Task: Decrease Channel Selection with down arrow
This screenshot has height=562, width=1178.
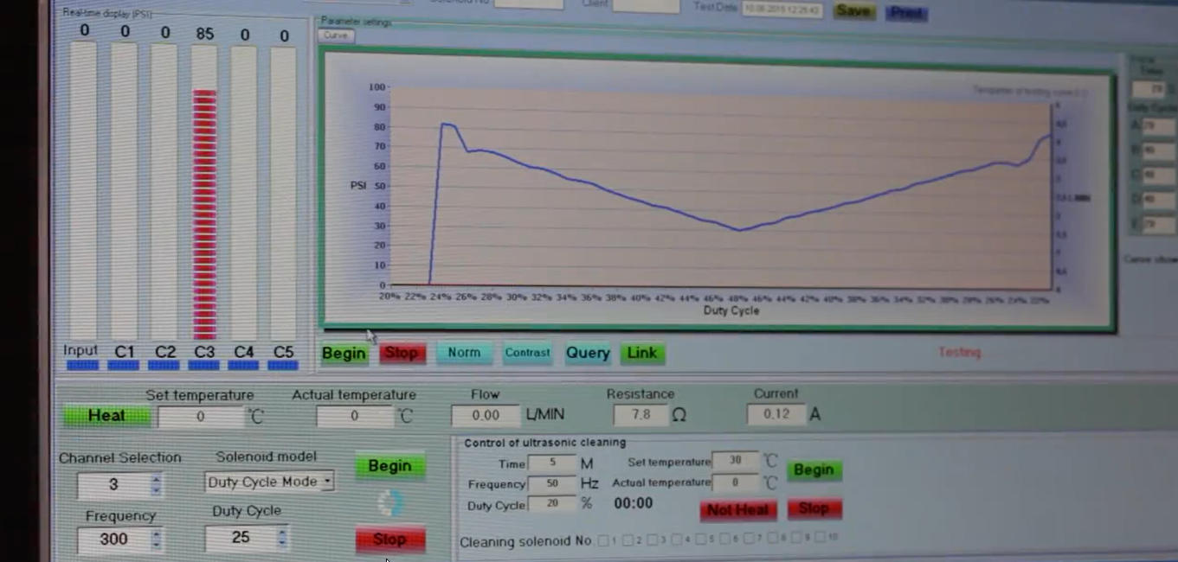Action: coord(156,490)
